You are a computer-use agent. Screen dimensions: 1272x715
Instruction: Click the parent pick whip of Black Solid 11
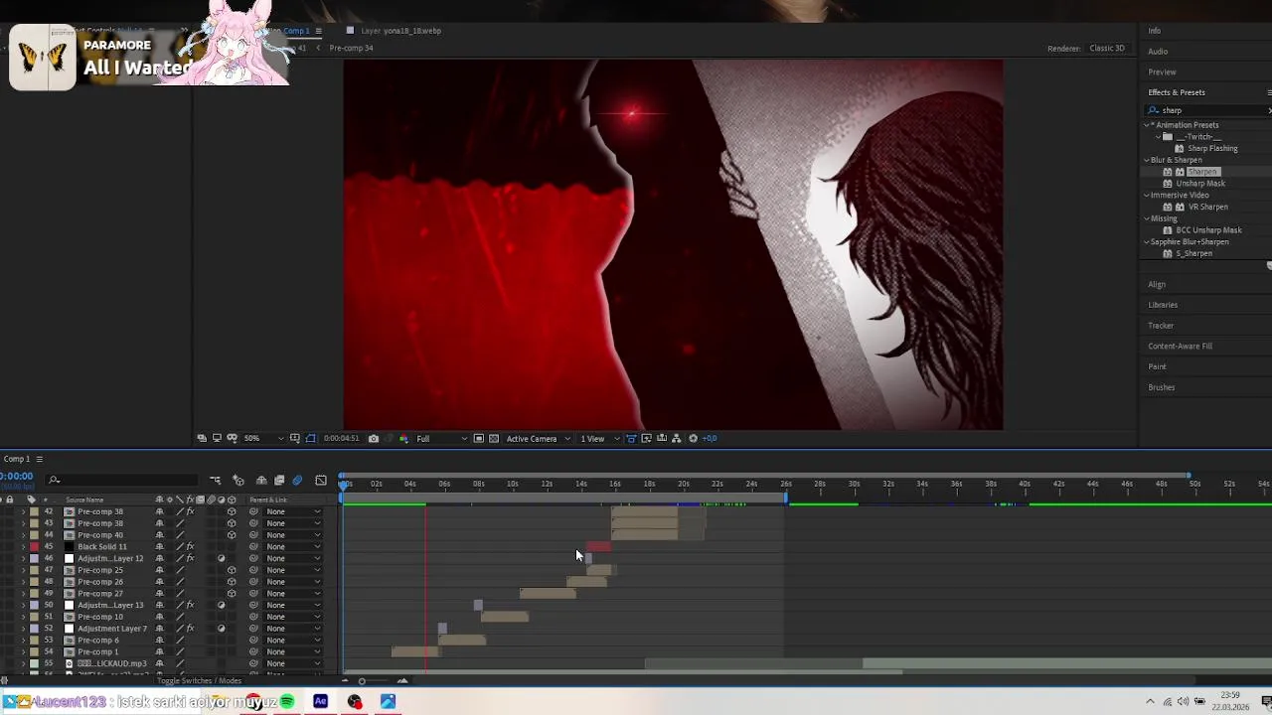pyautogui.click(x=253, y=547)
